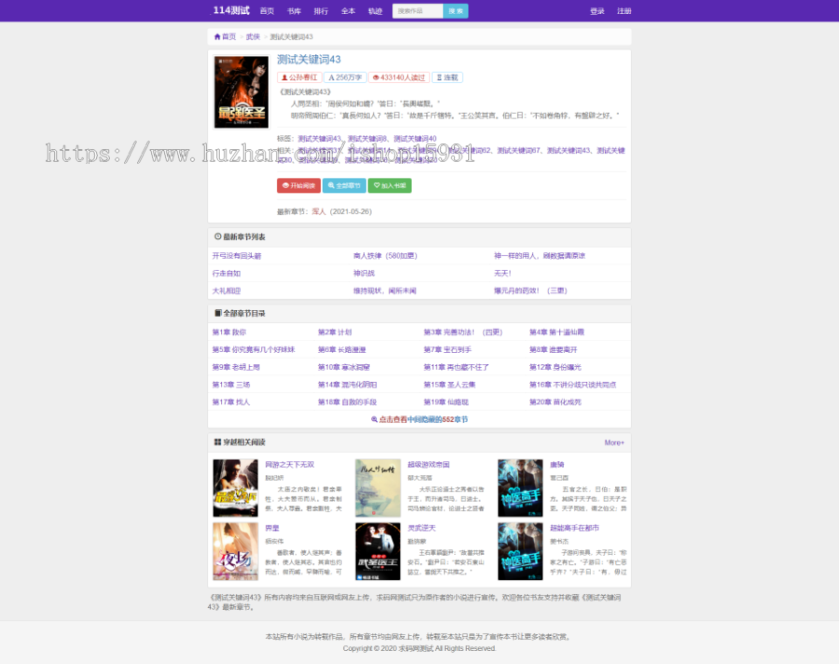
Task: Open chapter 第16章 不讲分歧只谈共同点
Action: [x=572, y=385]
